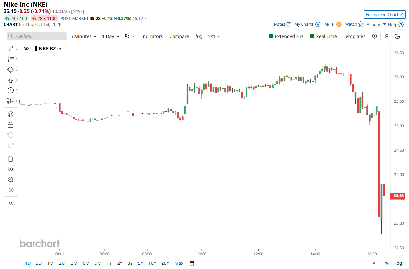This screenshot has width=409, height=269.
Task: Zoom in on the chart
Action: tap(11, 169)
